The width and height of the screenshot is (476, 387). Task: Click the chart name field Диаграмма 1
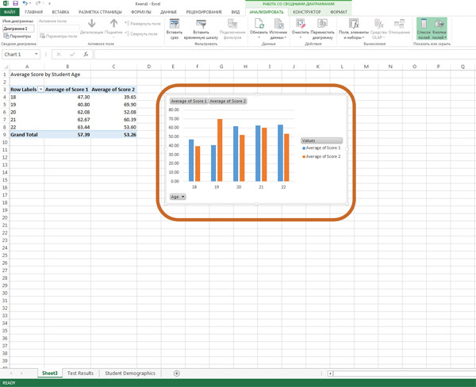tap(17, 29)
